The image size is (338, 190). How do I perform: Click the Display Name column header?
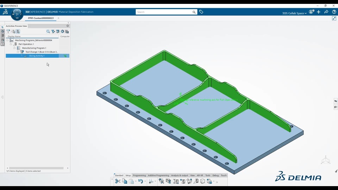(x=32, y=36)
